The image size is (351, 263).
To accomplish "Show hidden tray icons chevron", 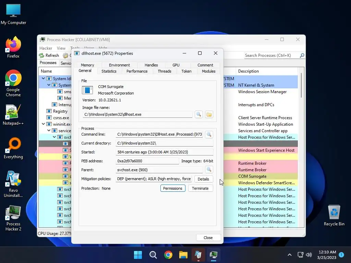I will click(x=289, y=255).
